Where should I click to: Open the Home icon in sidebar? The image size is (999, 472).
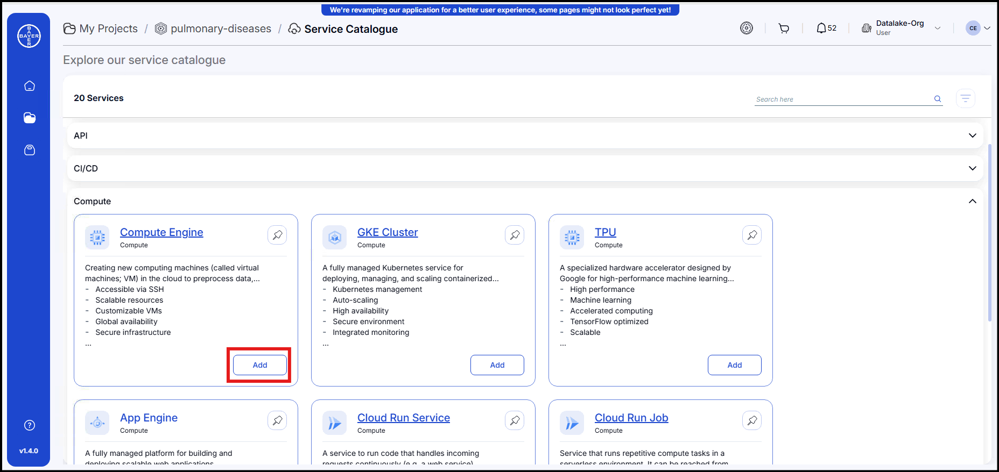coord(30,86)
